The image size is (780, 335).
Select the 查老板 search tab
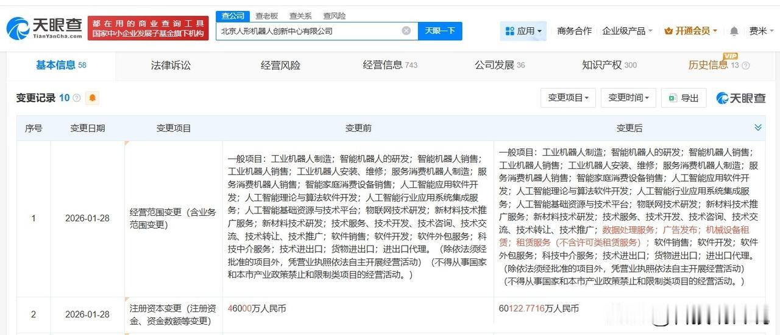coord(267,16)
